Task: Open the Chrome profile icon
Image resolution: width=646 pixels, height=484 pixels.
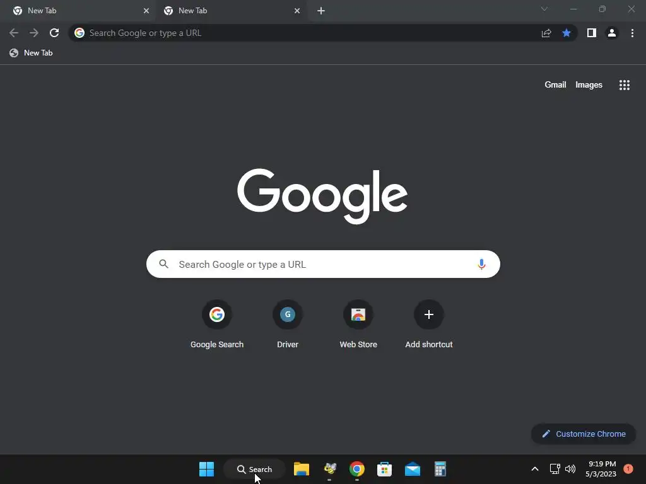Action: coord(612,33)
